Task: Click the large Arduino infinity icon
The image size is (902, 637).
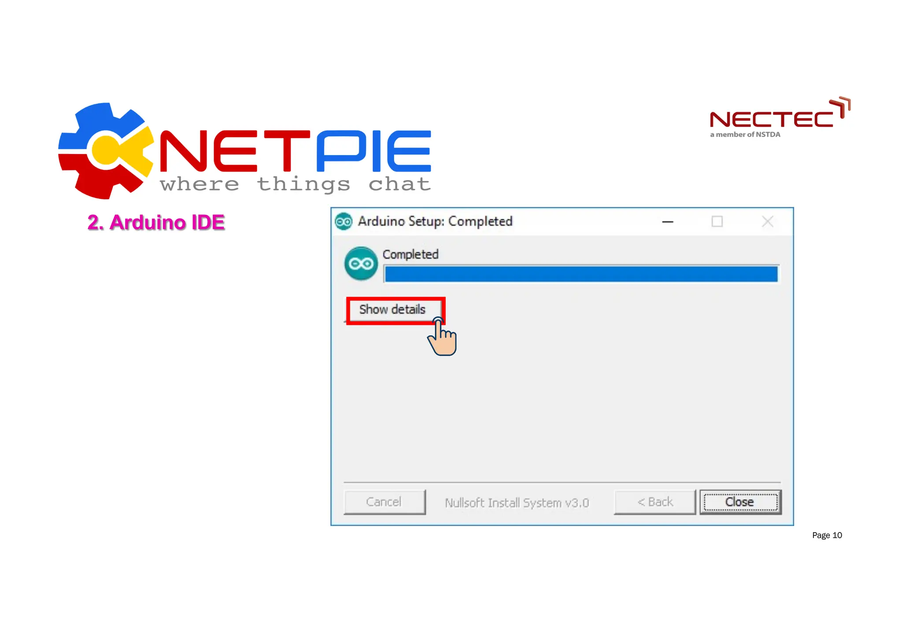Action: pos(361,264)
